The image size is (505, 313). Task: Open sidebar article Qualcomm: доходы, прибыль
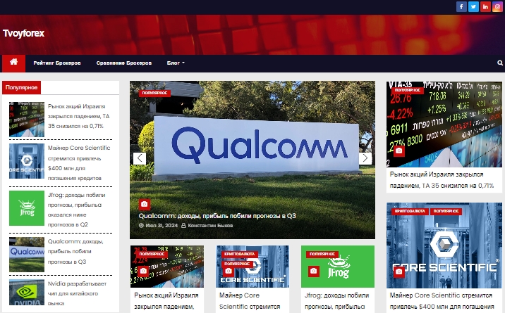[x=75, y=251]
